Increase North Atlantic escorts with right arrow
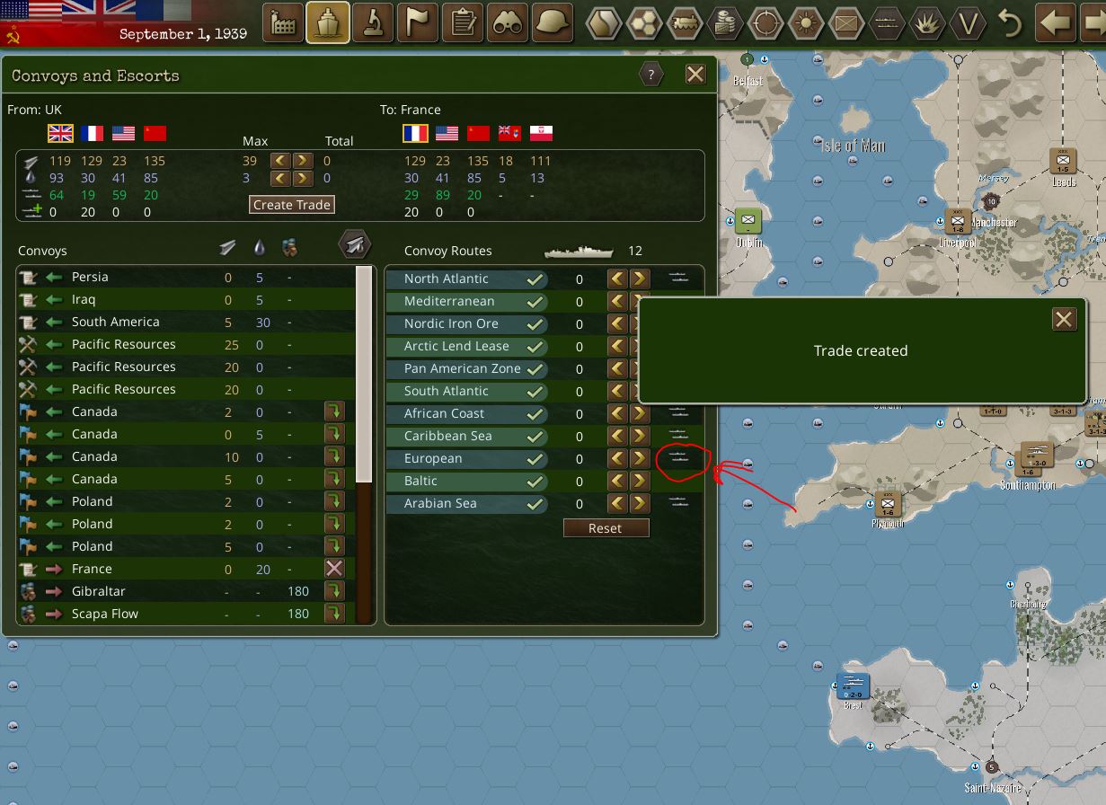 [x=639, y=279]
